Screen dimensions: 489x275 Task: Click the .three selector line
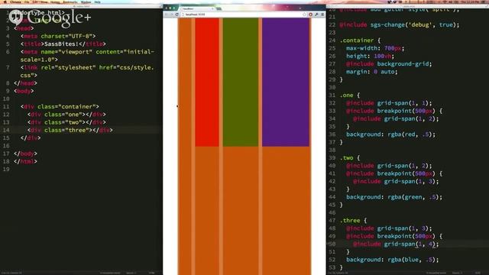pos(353,221)
